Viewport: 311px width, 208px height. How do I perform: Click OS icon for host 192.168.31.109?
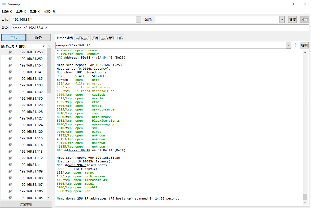10,171
